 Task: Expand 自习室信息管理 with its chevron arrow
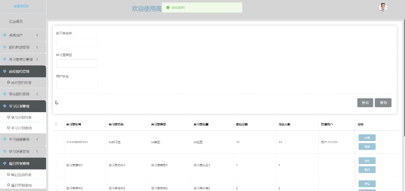pyautogui.click(x=37, y=59)
